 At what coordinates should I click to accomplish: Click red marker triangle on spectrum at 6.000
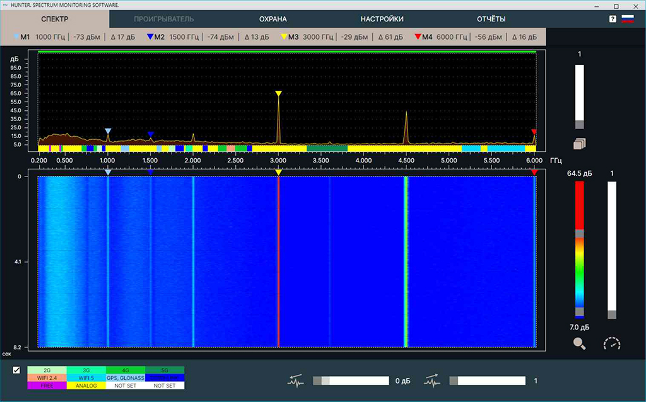point(534,132)
